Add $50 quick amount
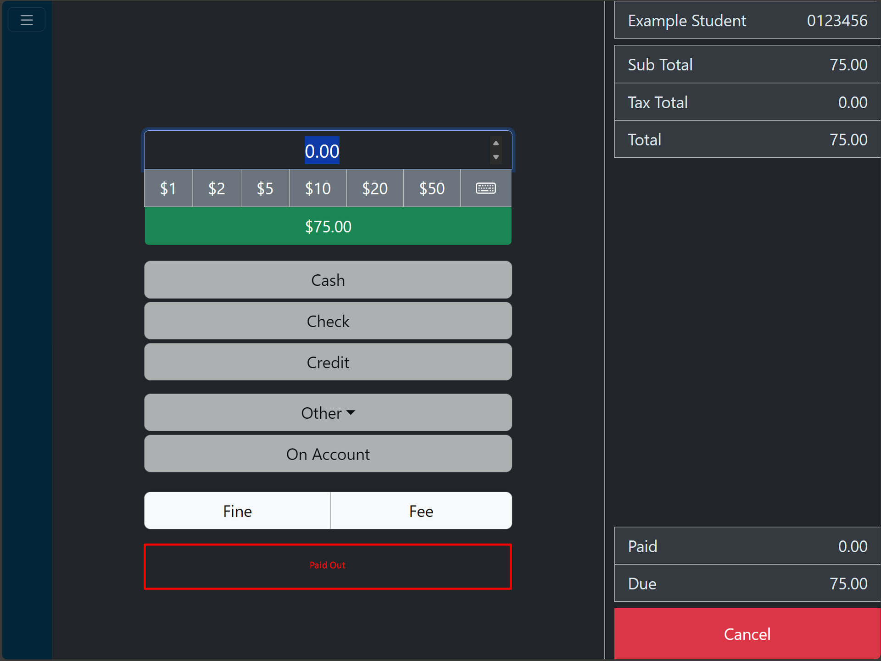This screenshot has width=881, height=661. point(432,189)
